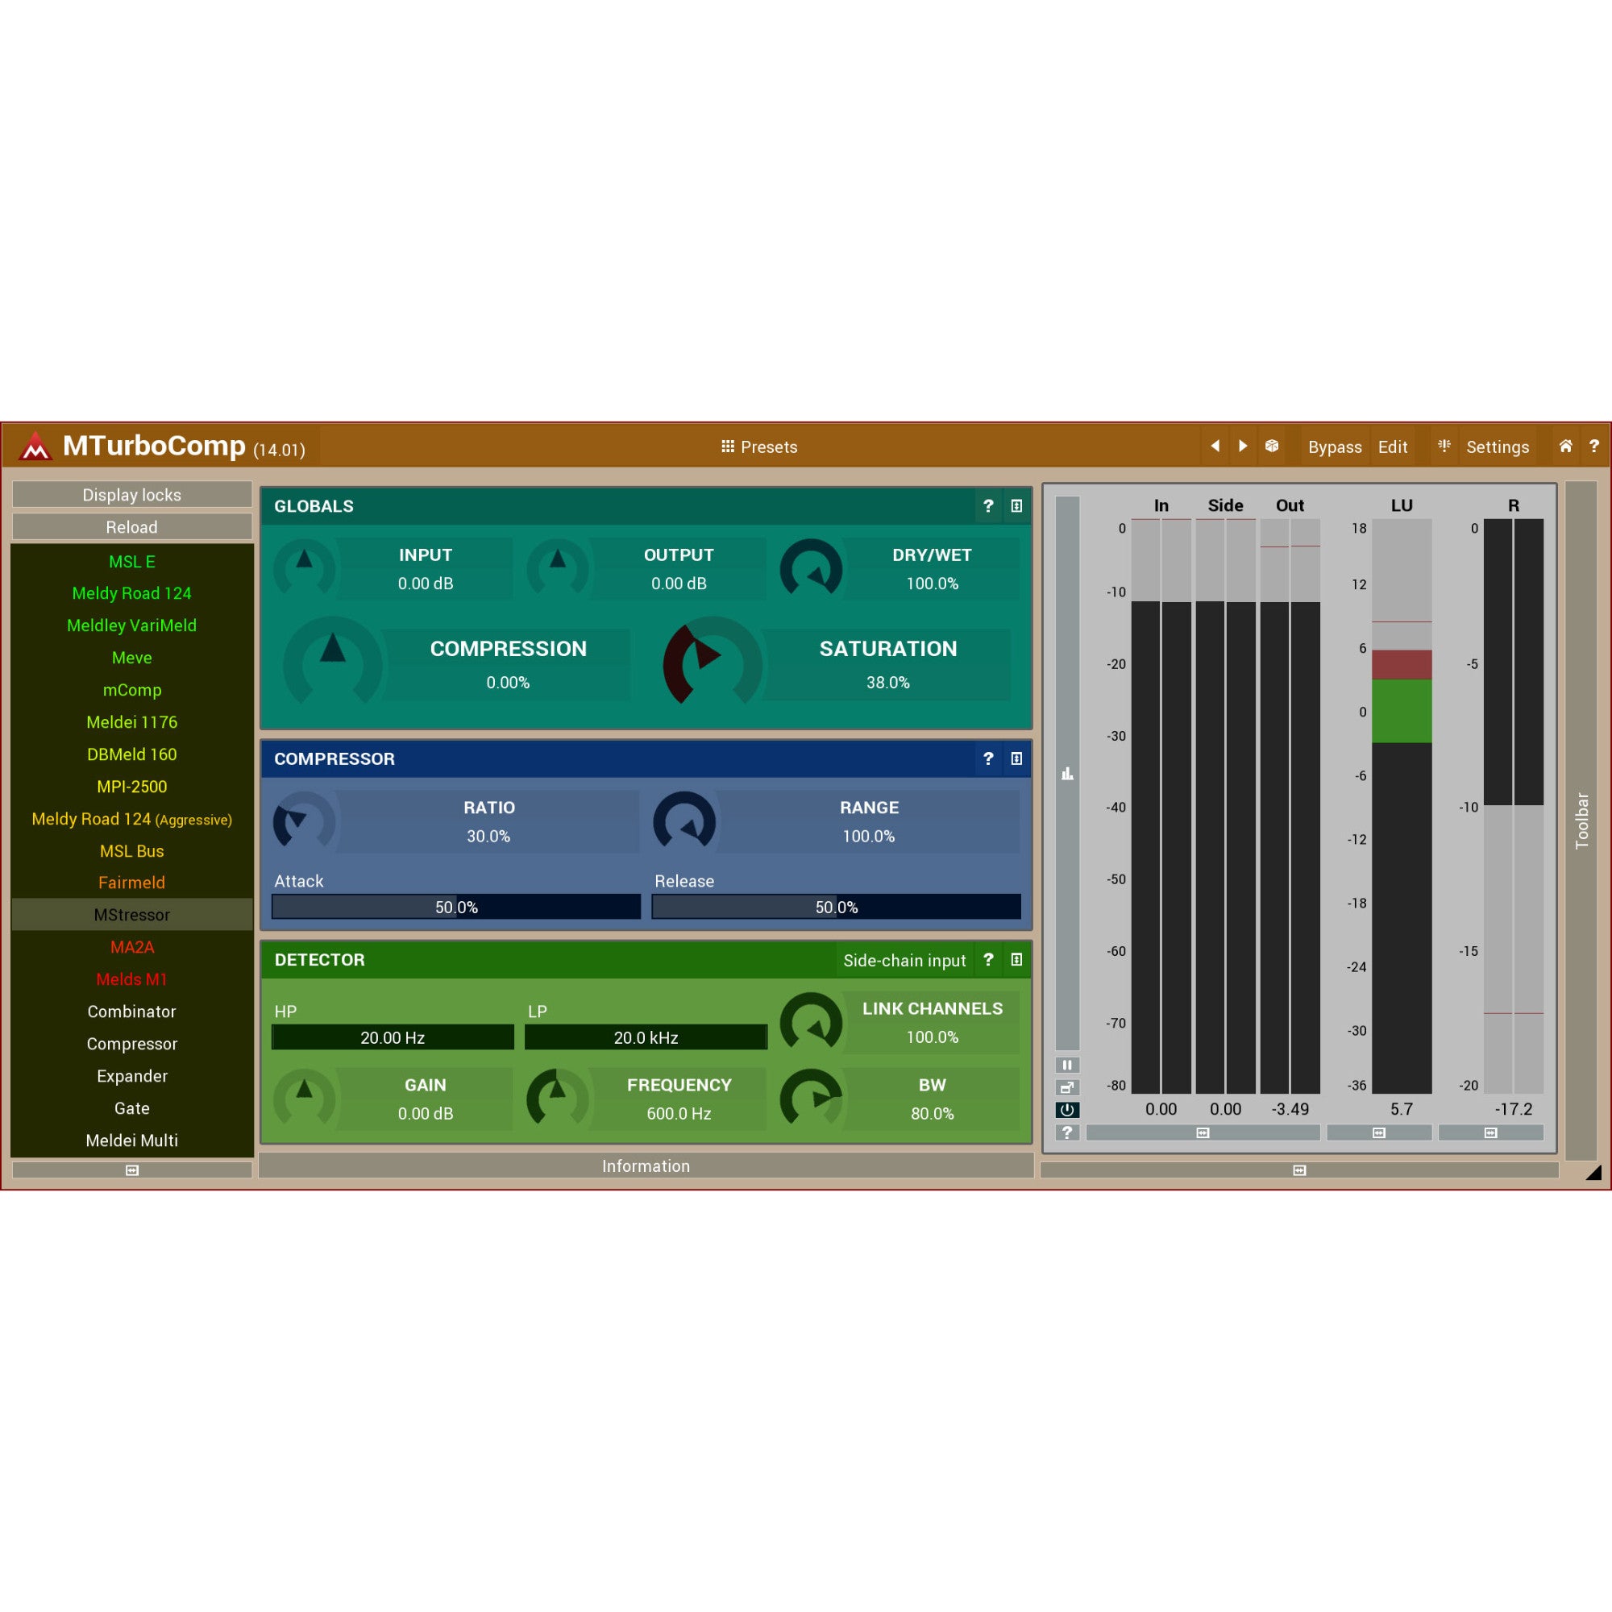Click the popup meter window icon
Viewport: 1612px width, 1612px height.
tap(1067, 1088)
